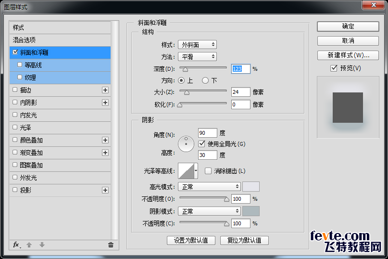
Task: Enable the 等高线 checkbox
Action: (x=20, y=65)
